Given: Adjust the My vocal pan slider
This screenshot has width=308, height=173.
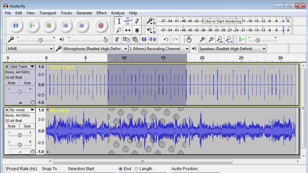Looking at the screenshot, I should tap(19, 145).
